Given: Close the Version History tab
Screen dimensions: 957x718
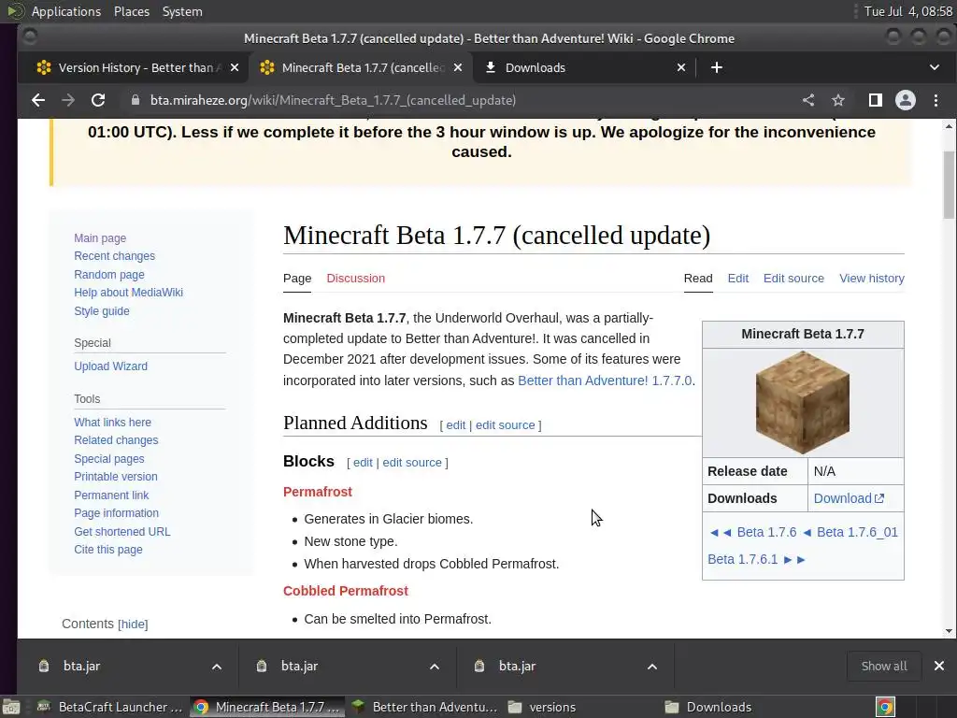Looking at the screenshot, I should tap(235, 67).
